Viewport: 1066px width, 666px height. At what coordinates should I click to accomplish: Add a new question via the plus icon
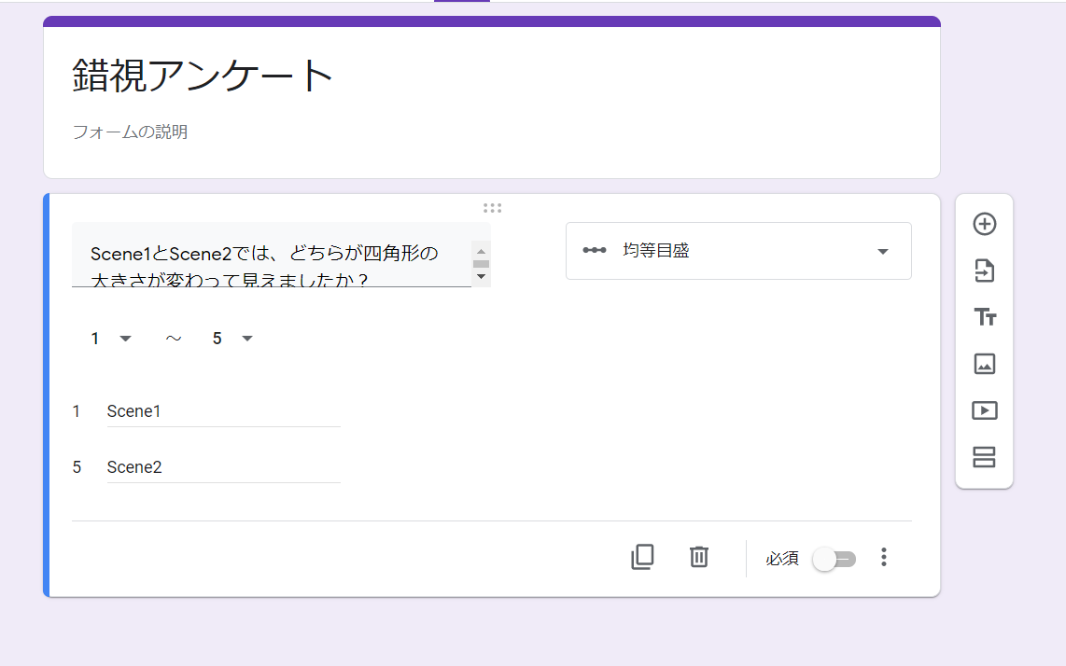[984, 224]
